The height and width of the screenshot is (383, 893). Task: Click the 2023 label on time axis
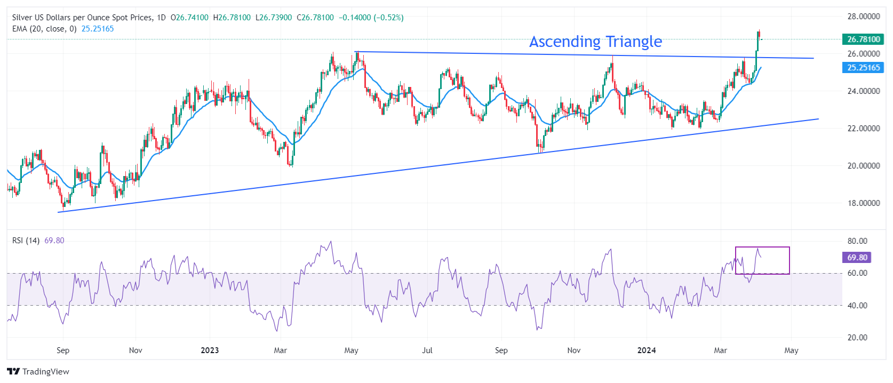(x=210, y=350)
